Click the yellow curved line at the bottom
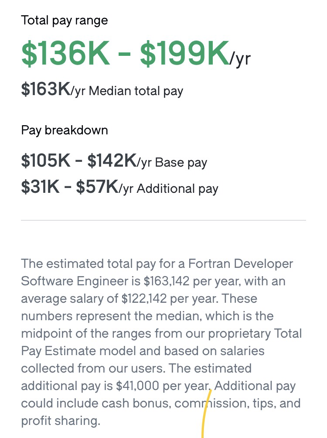 tap(206, 414)
